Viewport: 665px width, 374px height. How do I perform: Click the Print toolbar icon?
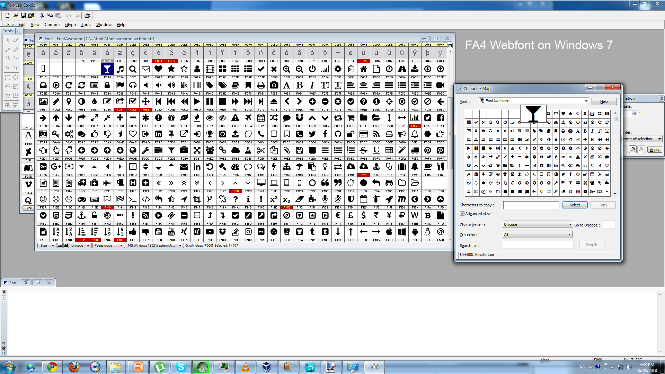point(88,15)
